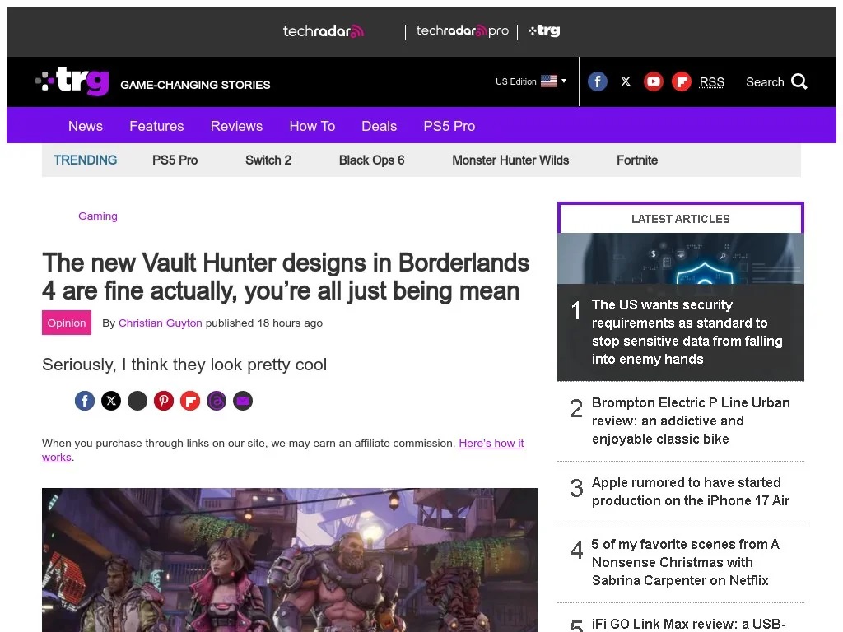843x632 pixels.
Task: Click the Latest Articles heading
Action: 681,219
